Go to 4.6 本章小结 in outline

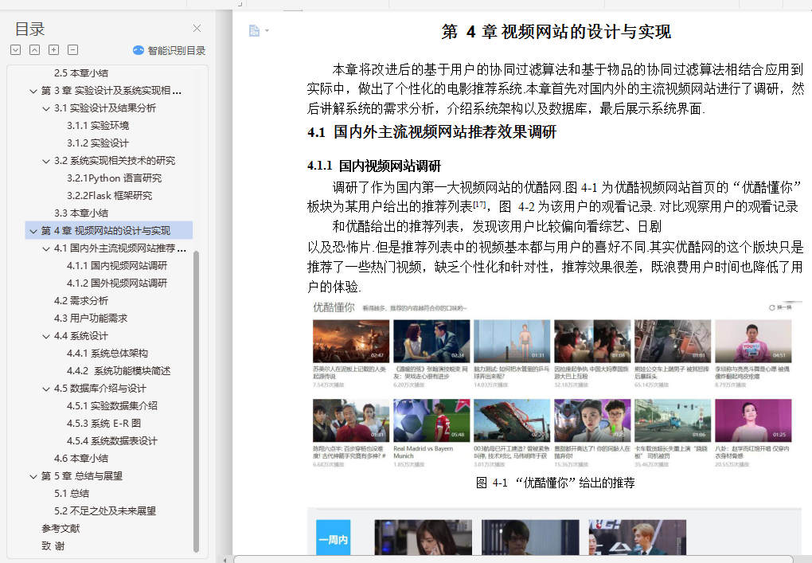tap(80, 459)
